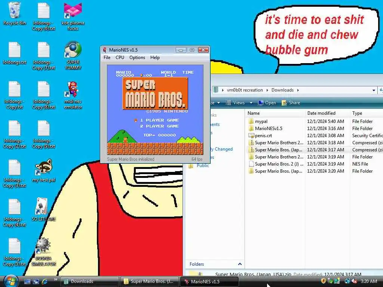Viewport: 383px width, 287px height.
Task: Select the kde plasma fucks desktop shortcut
Action: click(73, 16)
